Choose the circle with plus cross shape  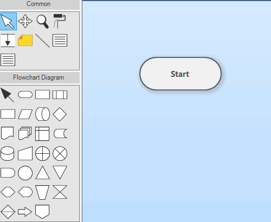coord(43,154)
